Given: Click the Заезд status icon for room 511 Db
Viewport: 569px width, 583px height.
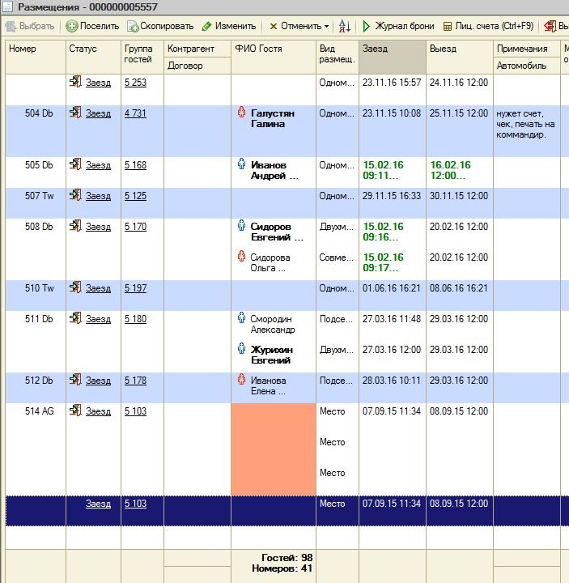Looking at the screenshot, I should pos(75,318).
